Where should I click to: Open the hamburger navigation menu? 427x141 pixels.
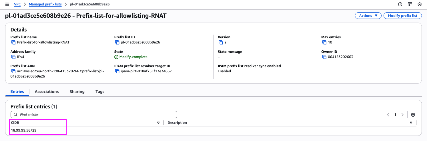7,4
